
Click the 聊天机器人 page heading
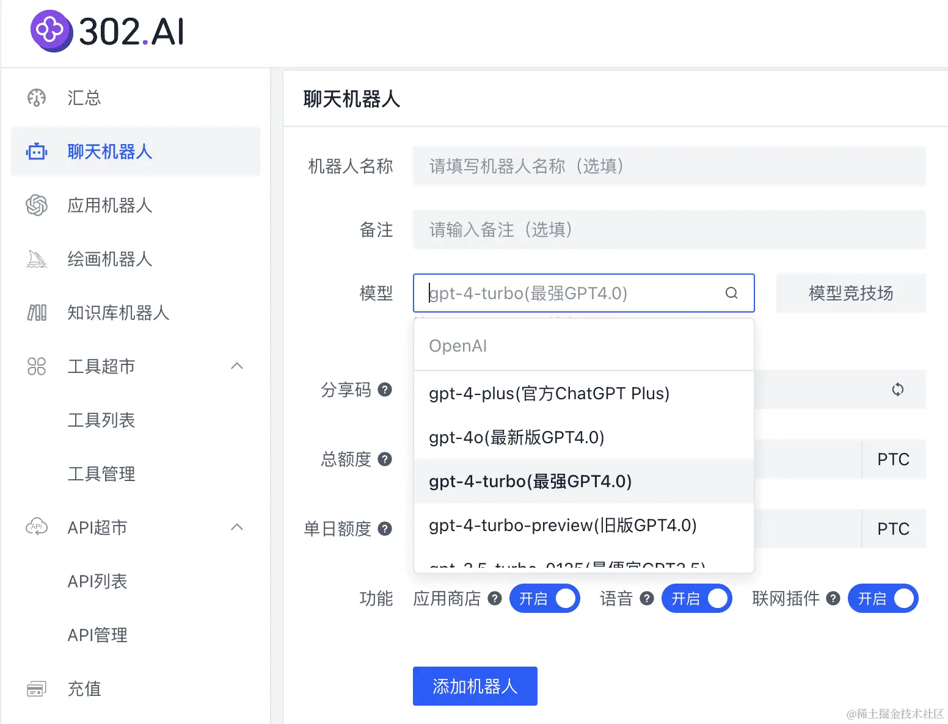pos(352,99)
